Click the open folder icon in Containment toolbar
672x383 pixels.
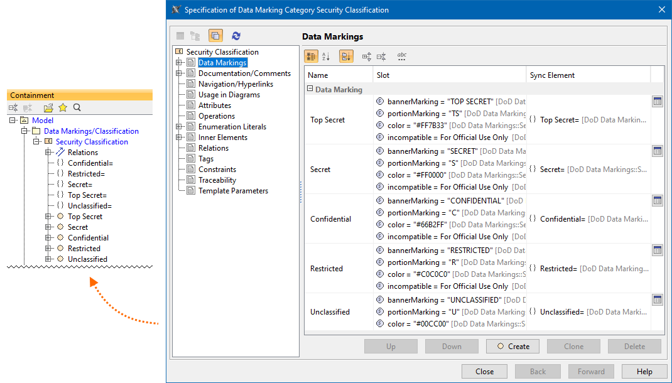click(x=48, y=108)
